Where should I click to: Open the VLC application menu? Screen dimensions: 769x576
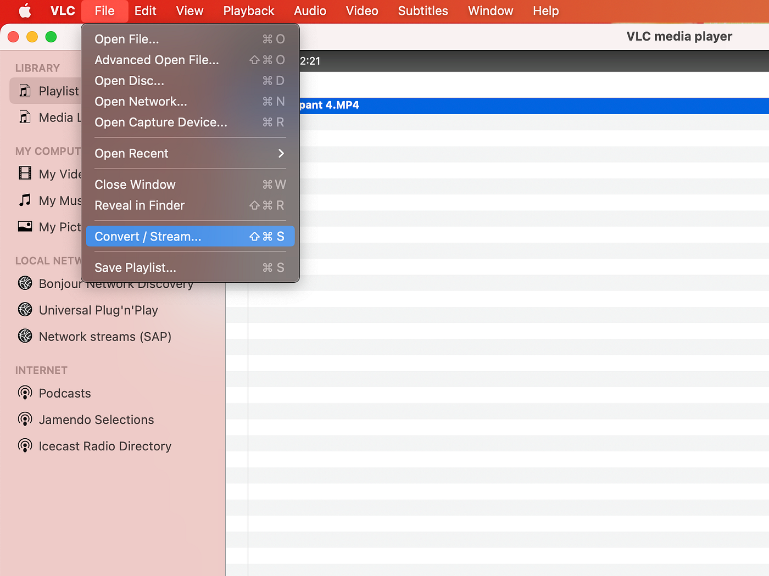63,11
